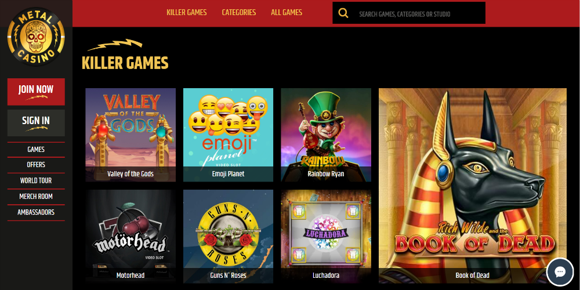This screenshot has width=580, height=290.
Task: Open the Categories menu
Action: [x=239, y=13]
